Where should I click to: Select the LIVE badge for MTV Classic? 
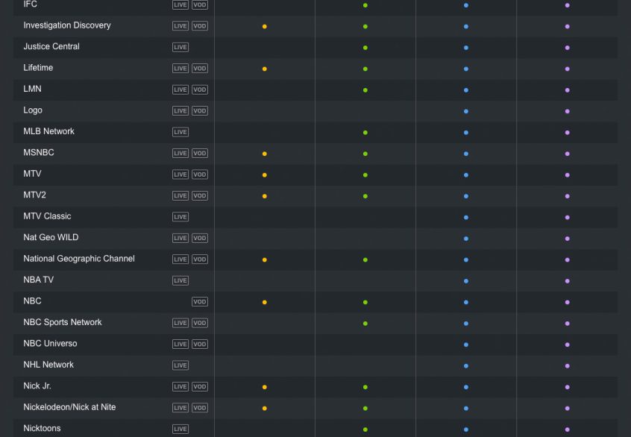pyautogui.click(x=180, y=217)
